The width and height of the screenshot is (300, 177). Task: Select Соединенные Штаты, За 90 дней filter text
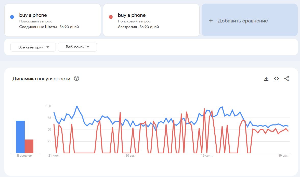[x=49, y=27]
